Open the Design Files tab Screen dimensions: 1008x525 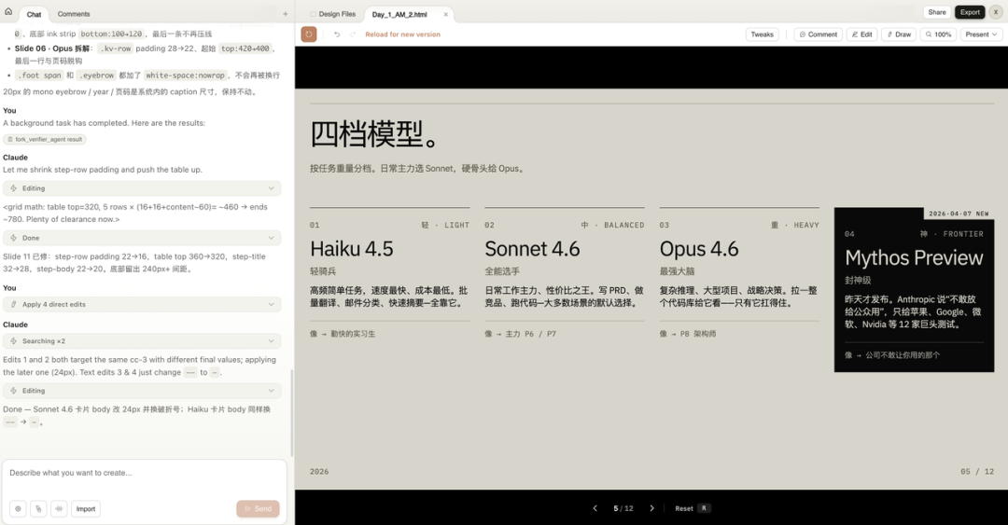click(333, 14)
